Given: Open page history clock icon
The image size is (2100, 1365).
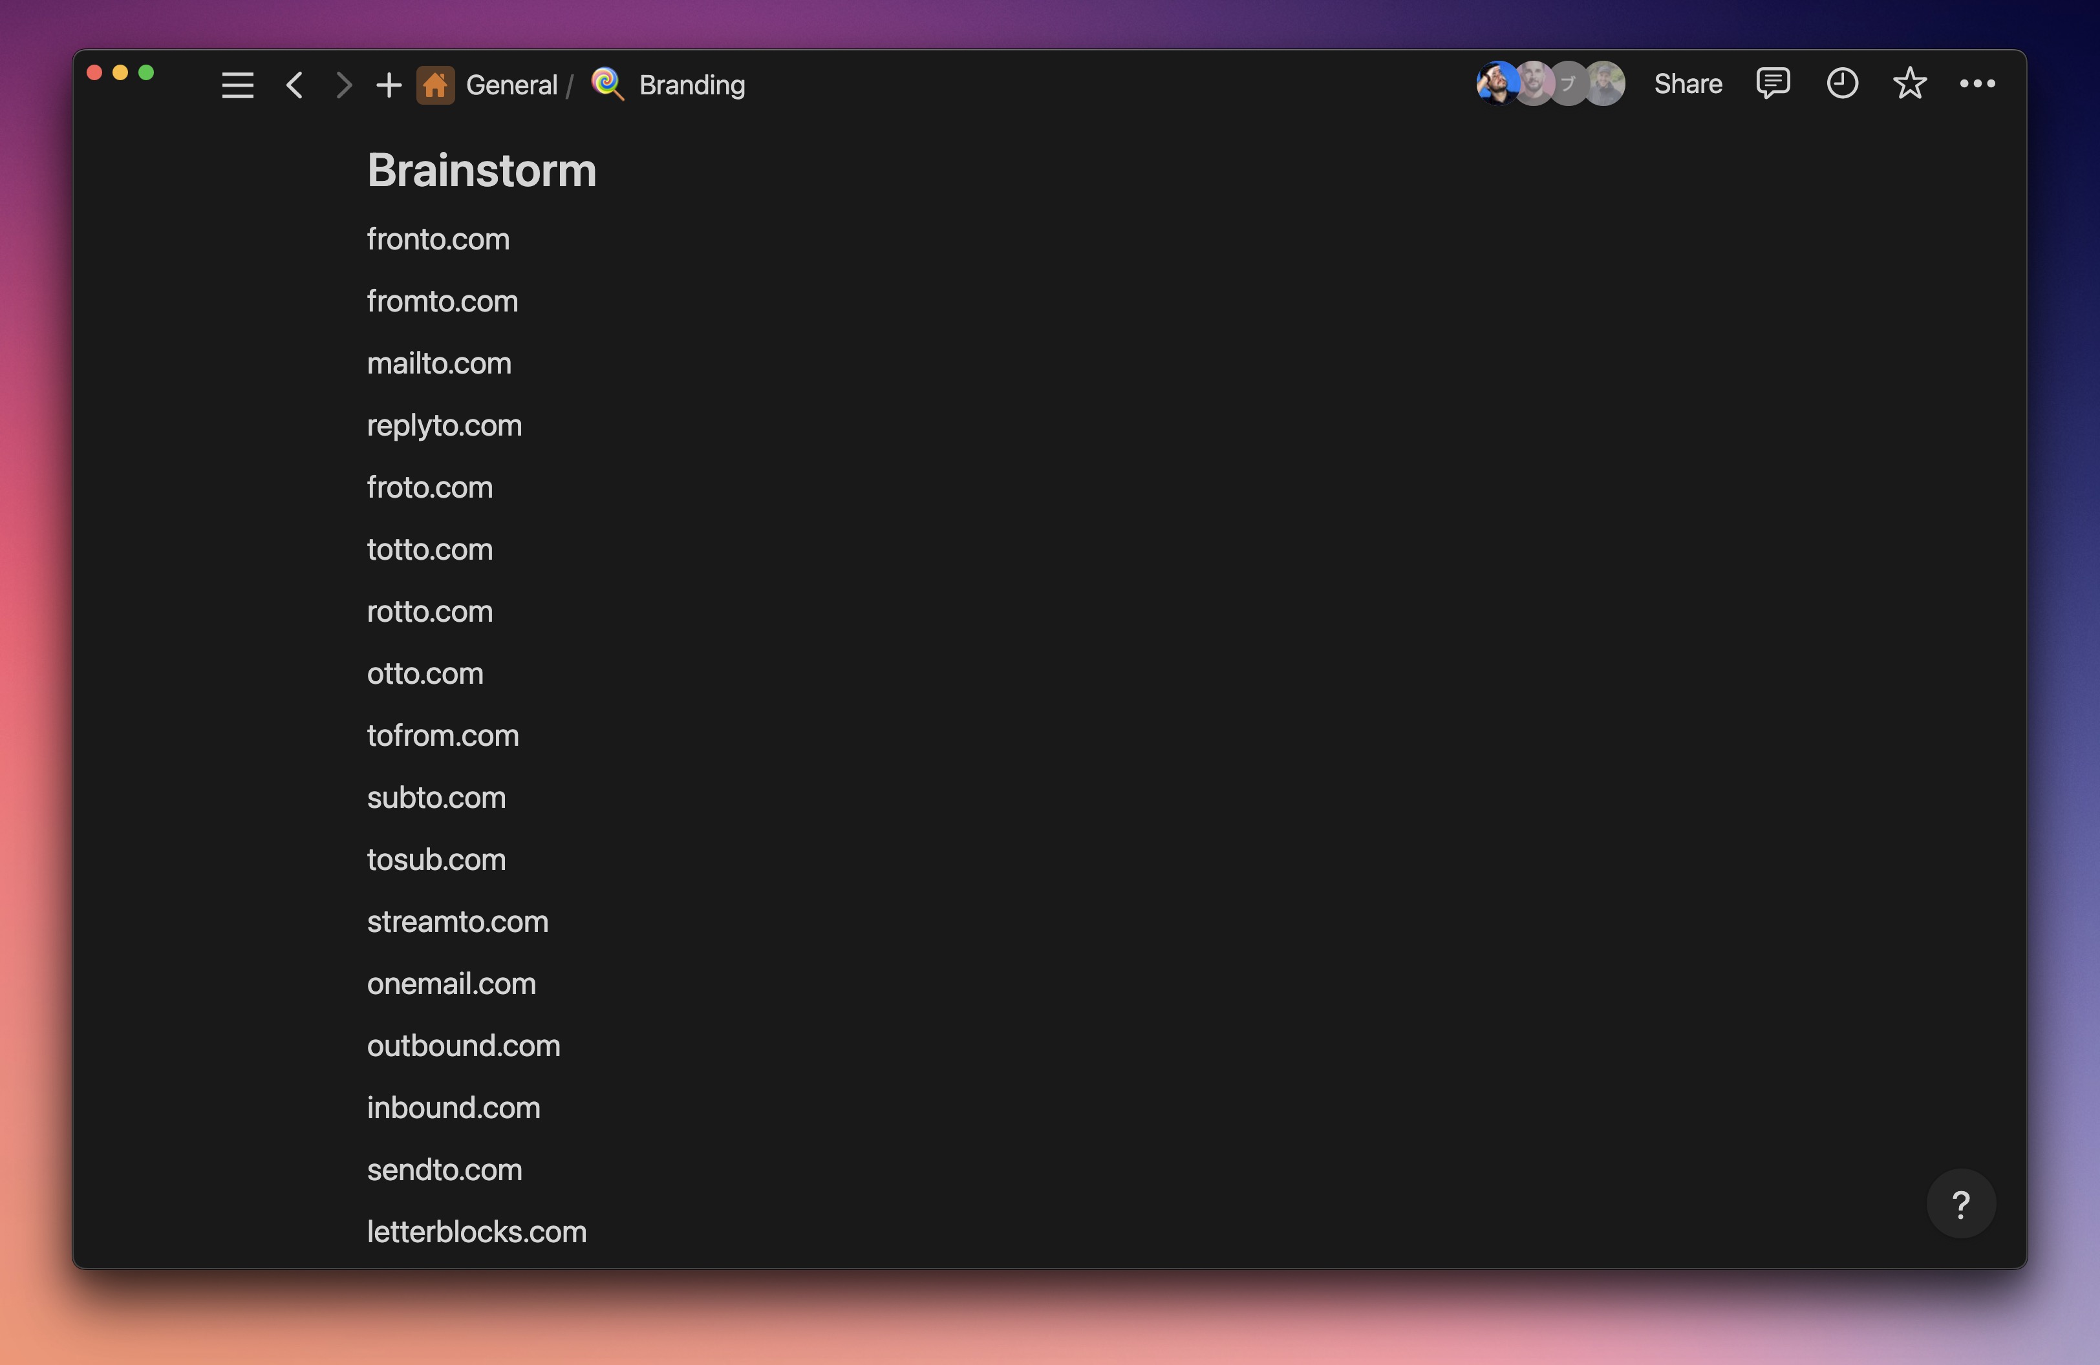Looking at the screenshot, I should [1841, 83].
